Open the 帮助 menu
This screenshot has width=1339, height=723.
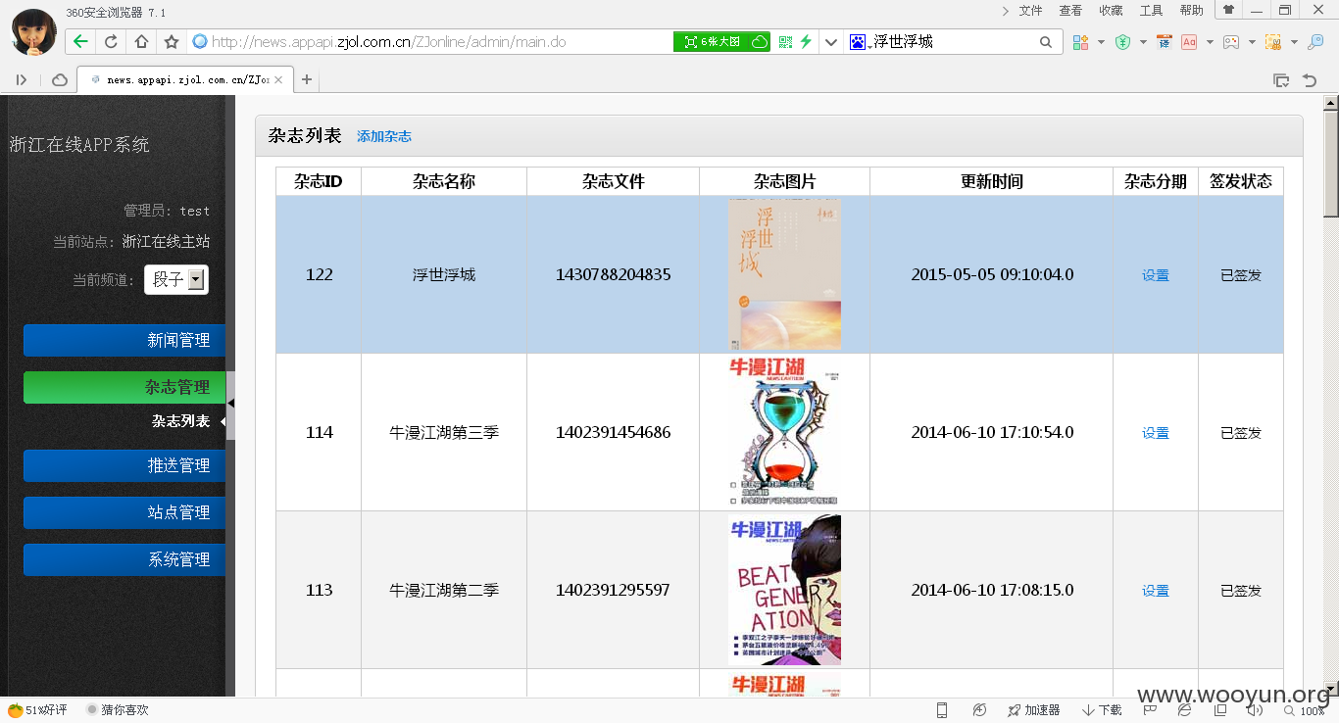1191,11
